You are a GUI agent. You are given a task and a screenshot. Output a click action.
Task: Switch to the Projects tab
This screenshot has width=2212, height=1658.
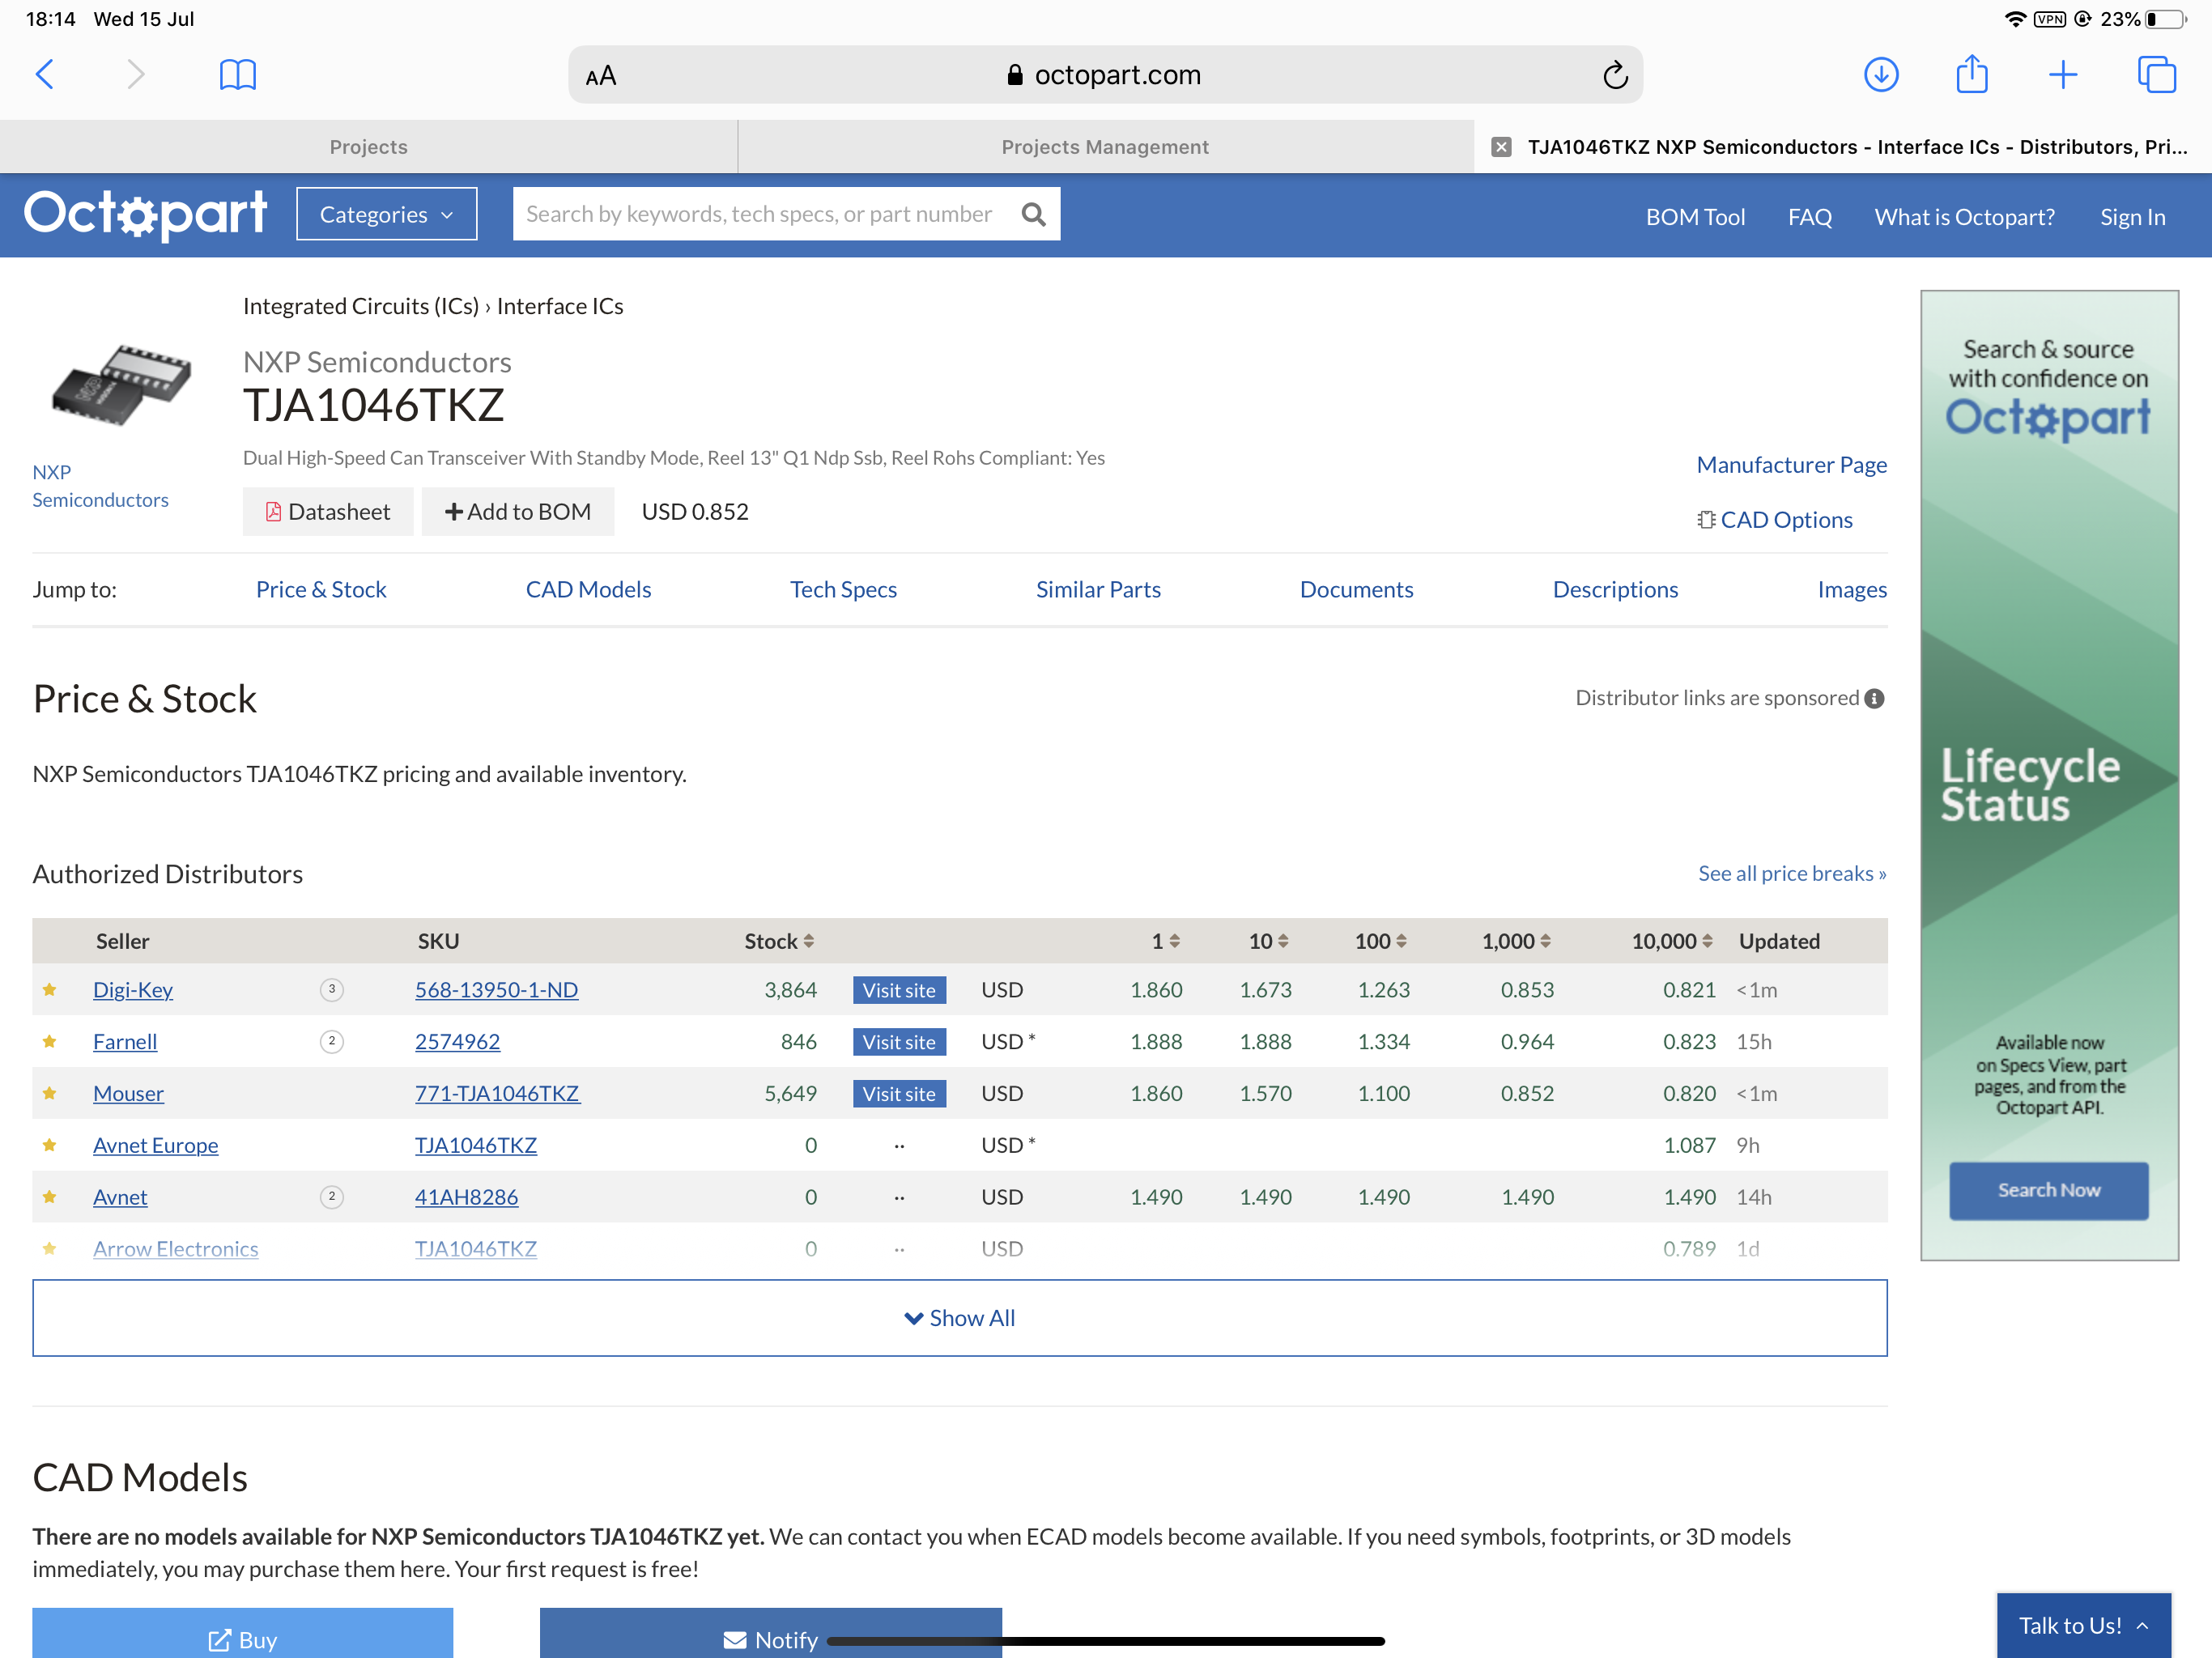[368, 147]
